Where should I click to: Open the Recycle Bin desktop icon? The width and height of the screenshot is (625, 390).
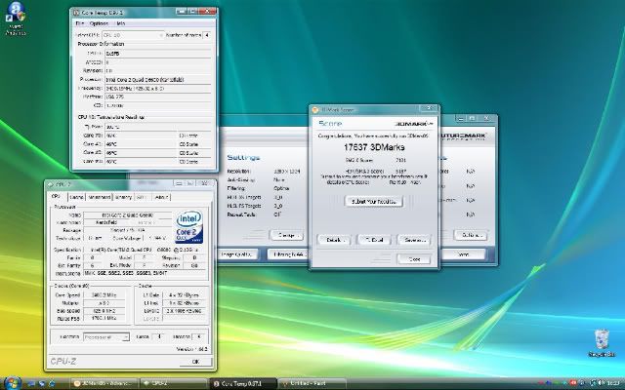pyautogui.click(x=602, y=343)
